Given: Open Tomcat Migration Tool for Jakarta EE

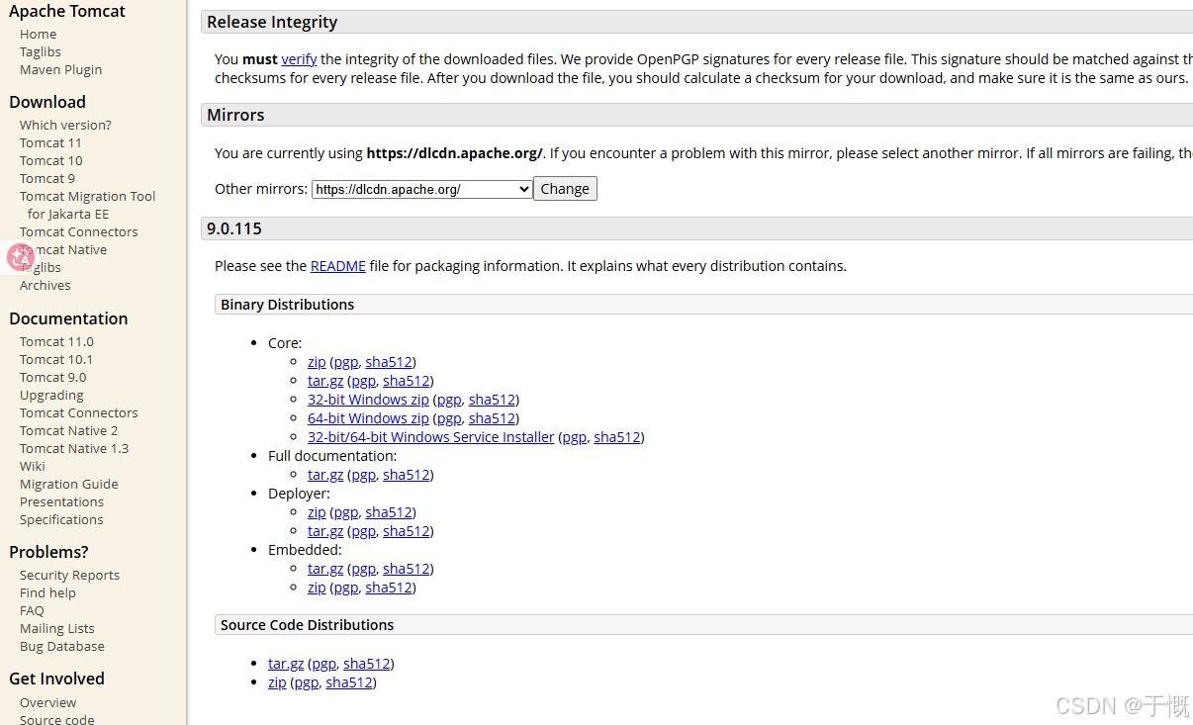Looking at the screenshot, I should click(x=88, y=205).
